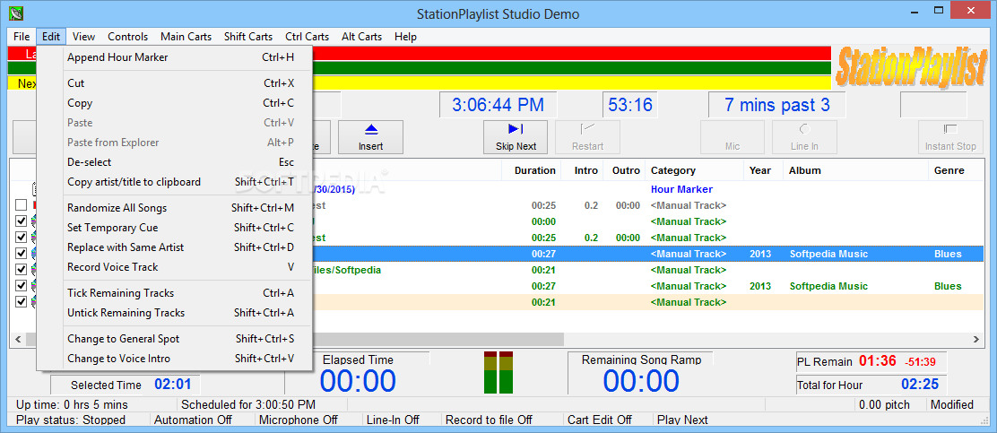Close the Edit menu

[x=51, y=36]
